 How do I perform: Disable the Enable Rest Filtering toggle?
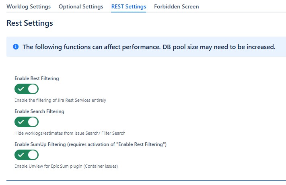27,89
